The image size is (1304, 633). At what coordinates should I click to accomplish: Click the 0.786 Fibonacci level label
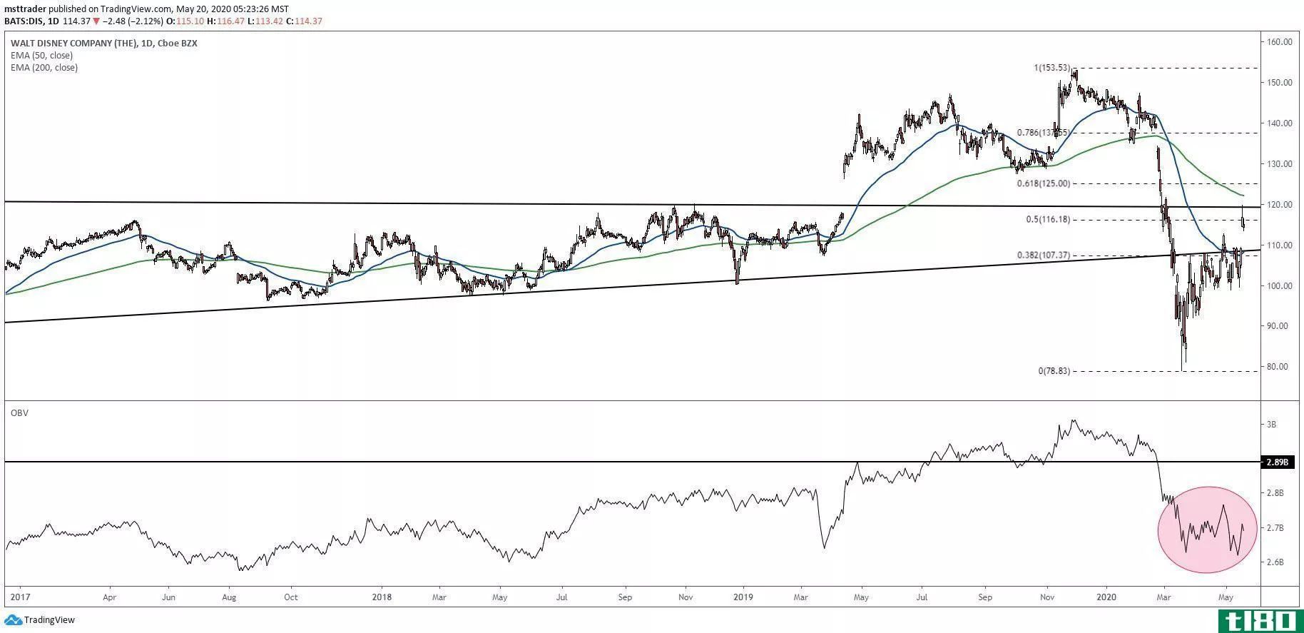click(1043, 133)
